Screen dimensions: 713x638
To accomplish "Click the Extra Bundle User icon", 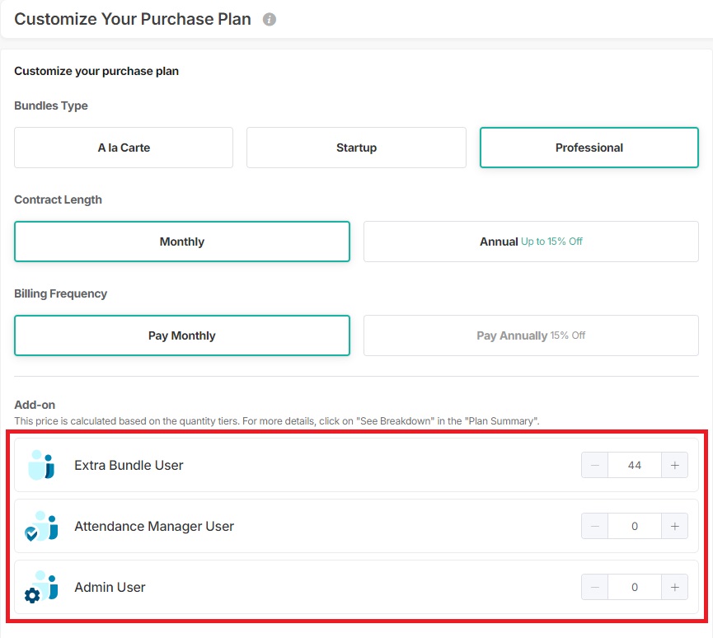I will pos(41,465).
